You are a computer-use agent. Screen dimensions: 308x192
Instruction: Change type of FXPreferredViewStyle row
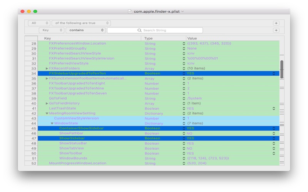(x=184, y=63)
